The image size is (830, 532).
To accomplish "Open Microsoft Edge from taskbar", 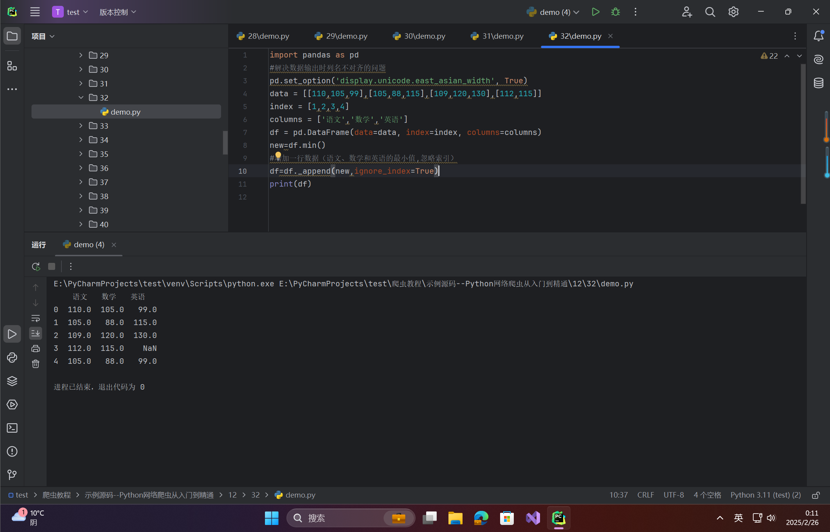I will 481,518.
